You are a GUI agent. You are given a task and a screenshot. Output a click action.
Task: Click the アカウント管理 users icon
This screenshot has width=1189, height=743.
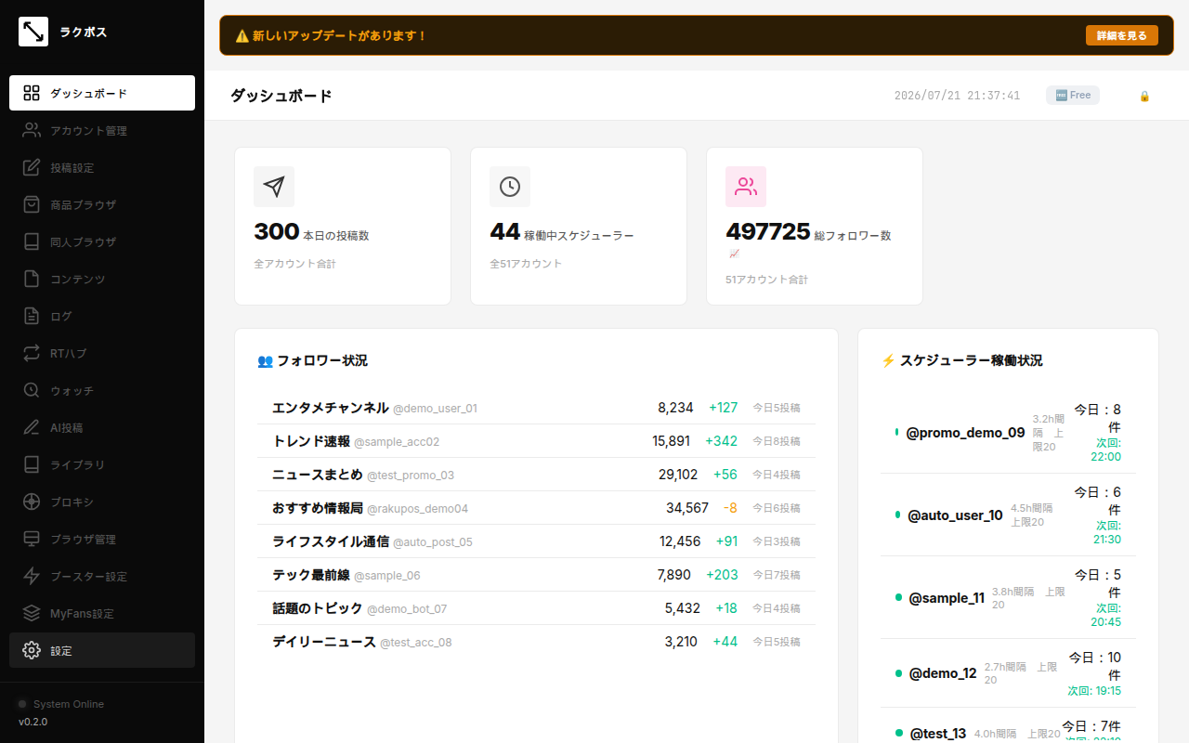32,130
